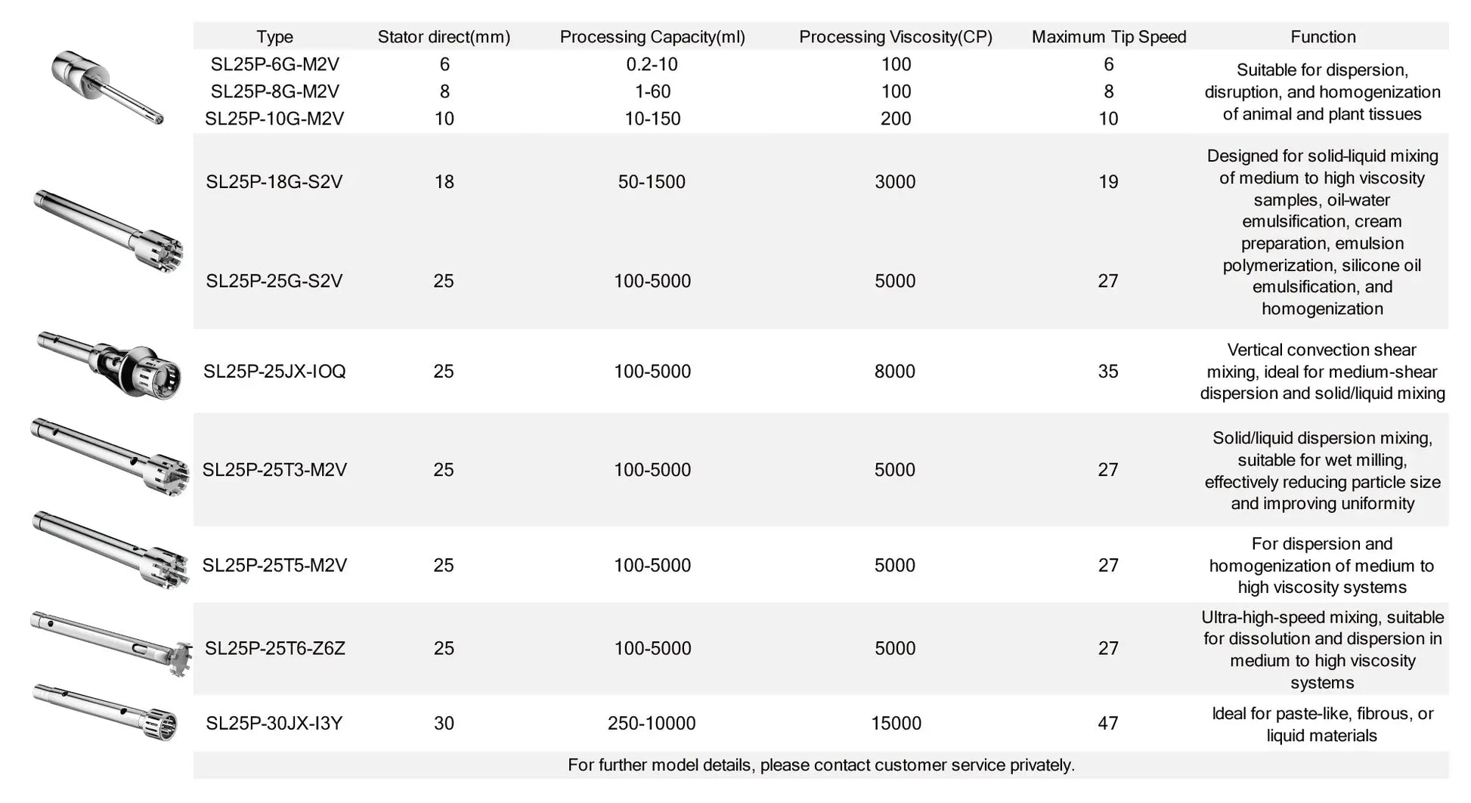Click the Processing Capacity(ml) header
Screen dimensions: 1471x803
(652, 36)
